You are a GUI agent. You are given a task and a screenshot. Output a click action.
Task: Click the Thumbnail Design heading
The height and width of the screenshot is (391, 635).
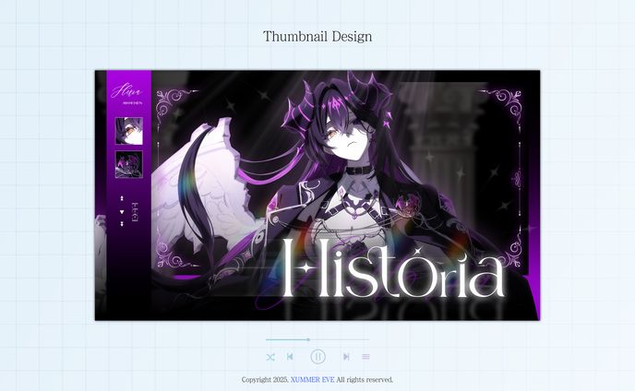(x=317, y=37)
